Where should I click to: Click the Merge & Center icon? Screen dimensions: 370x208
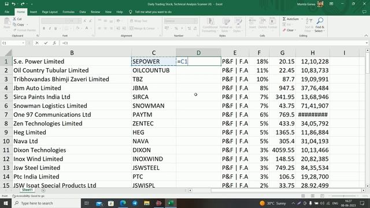131,28
